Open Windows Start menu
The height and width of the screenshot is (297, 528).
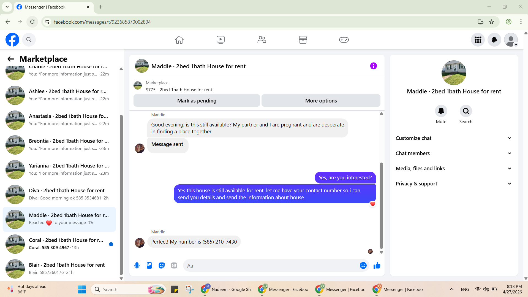pos(82,290)
